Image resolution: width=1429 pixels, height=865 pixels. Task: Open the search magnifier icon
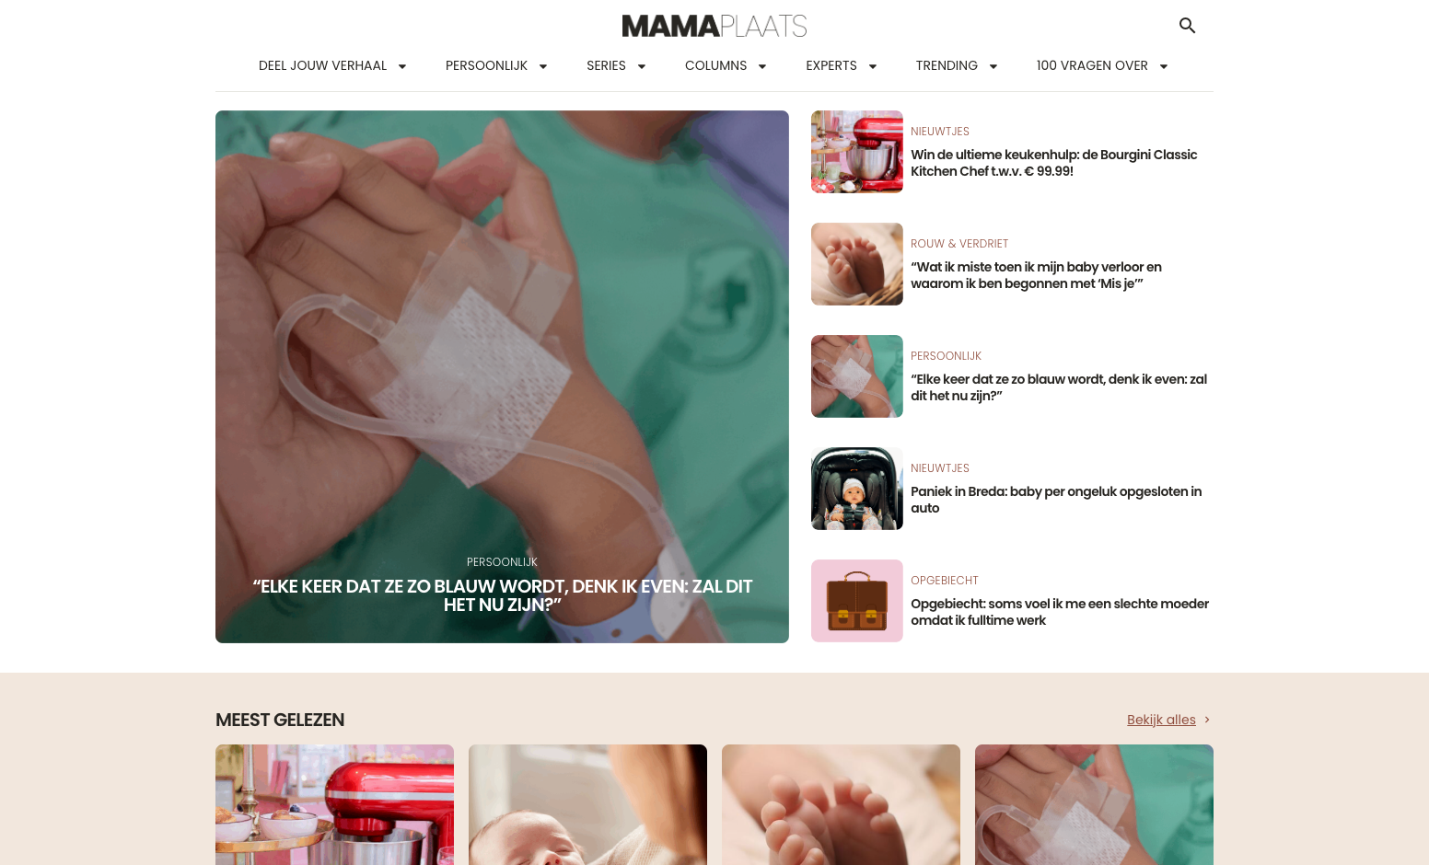[1187, 26]
